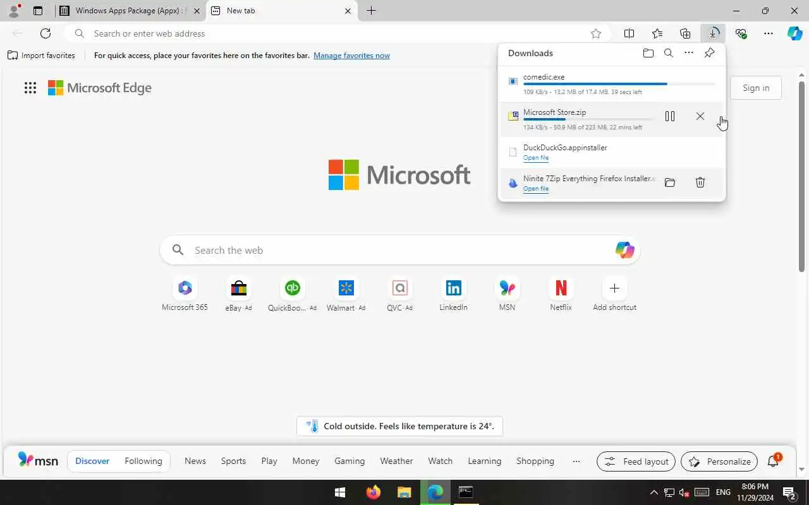Click Import favorites

coord(41,56)
